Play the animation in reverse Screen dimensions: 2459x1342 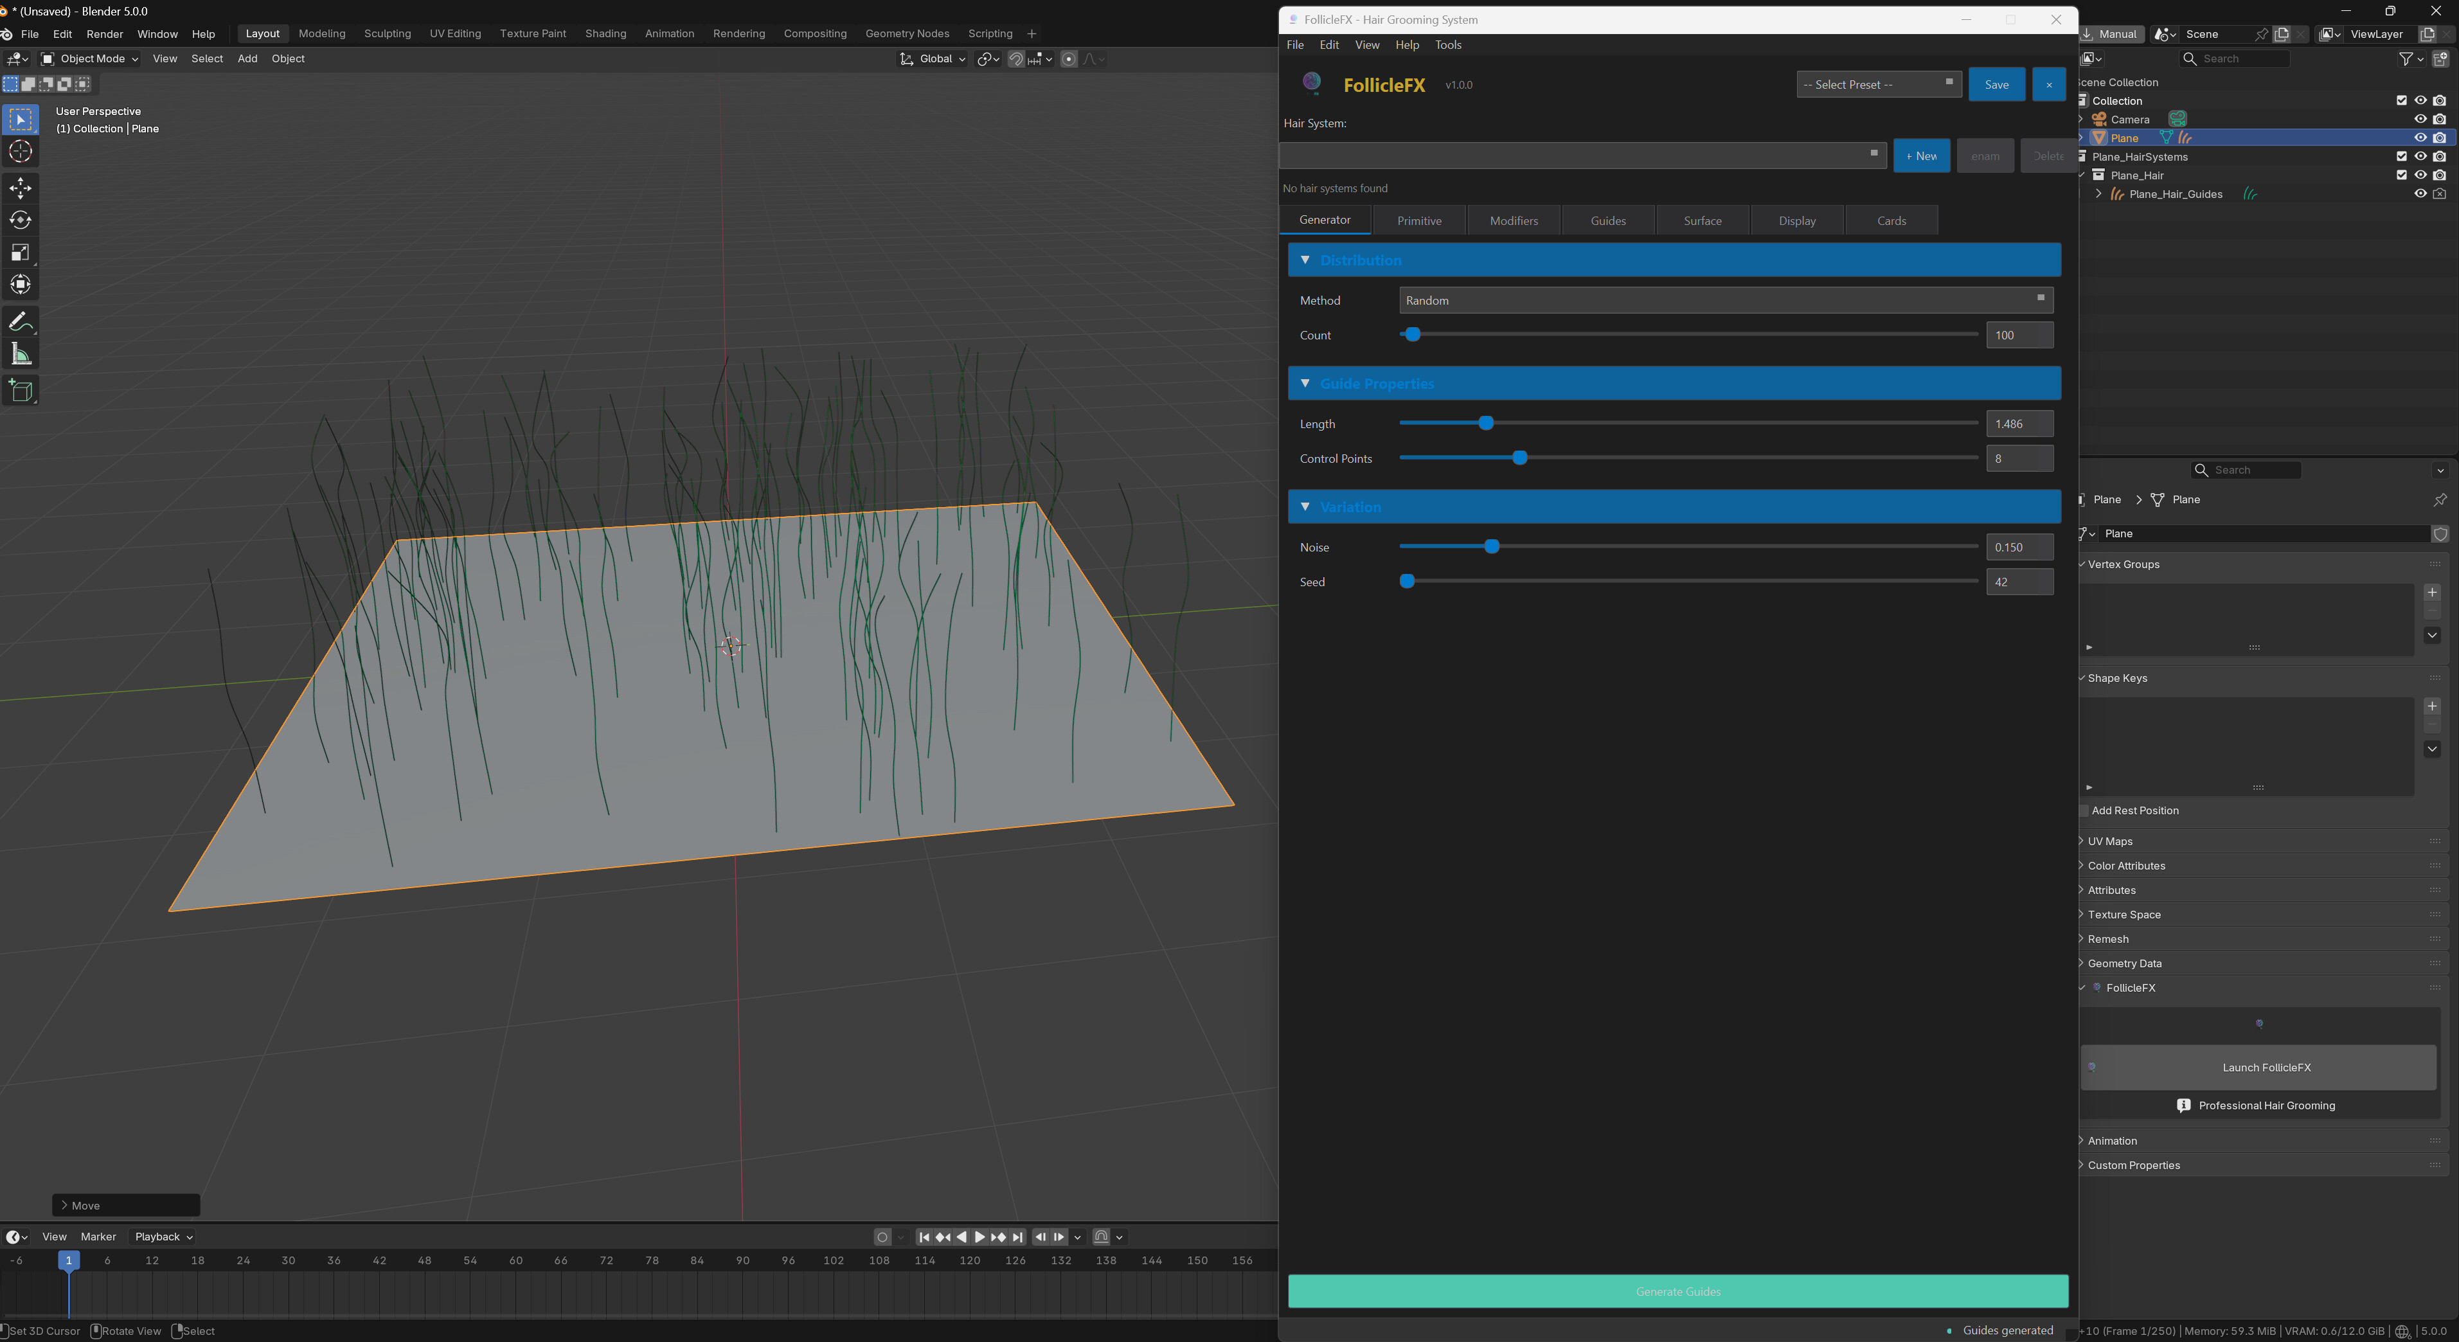click(961, 1237)
